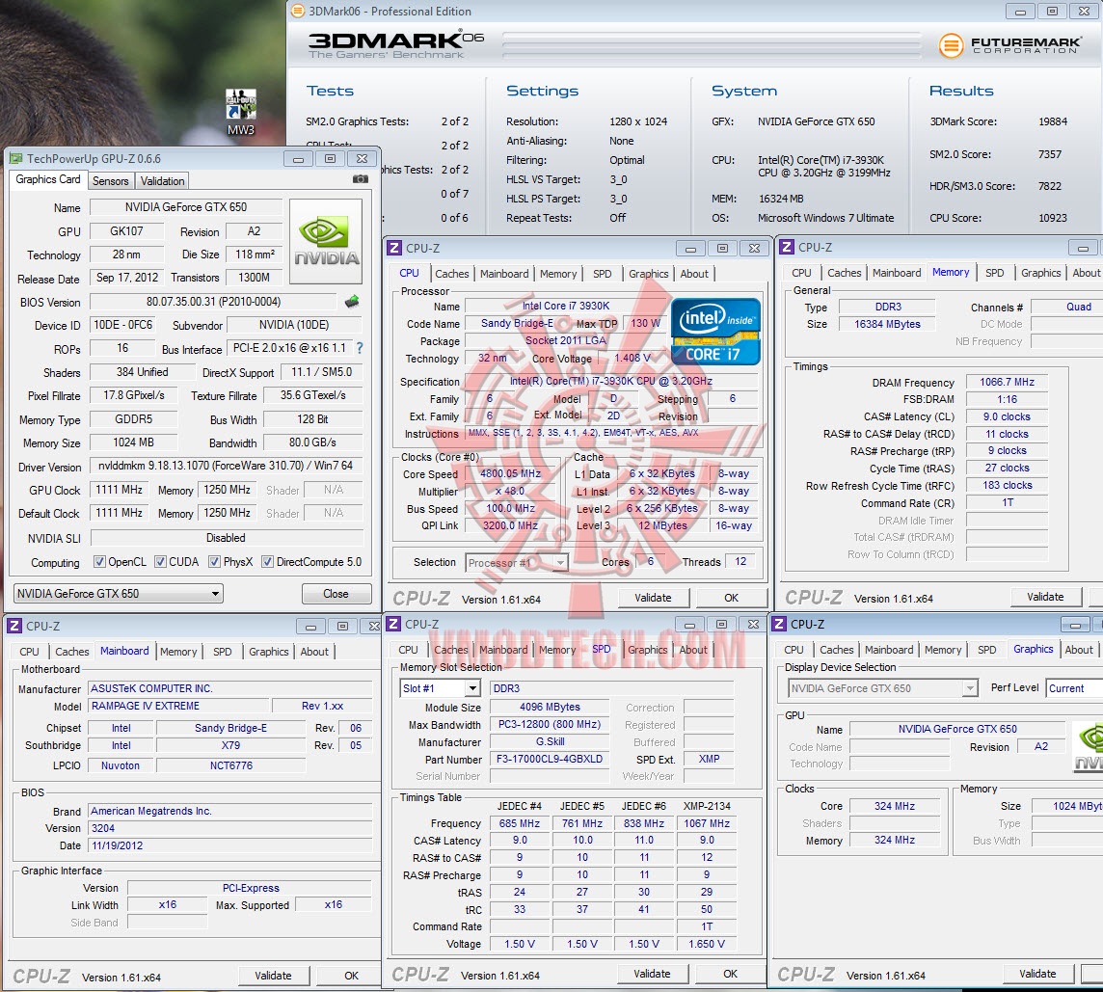The height and width of the screenshot is (992, 1103).
Task: Switch to the Validation tab in GPU-Z
Action: coord(163,181)
